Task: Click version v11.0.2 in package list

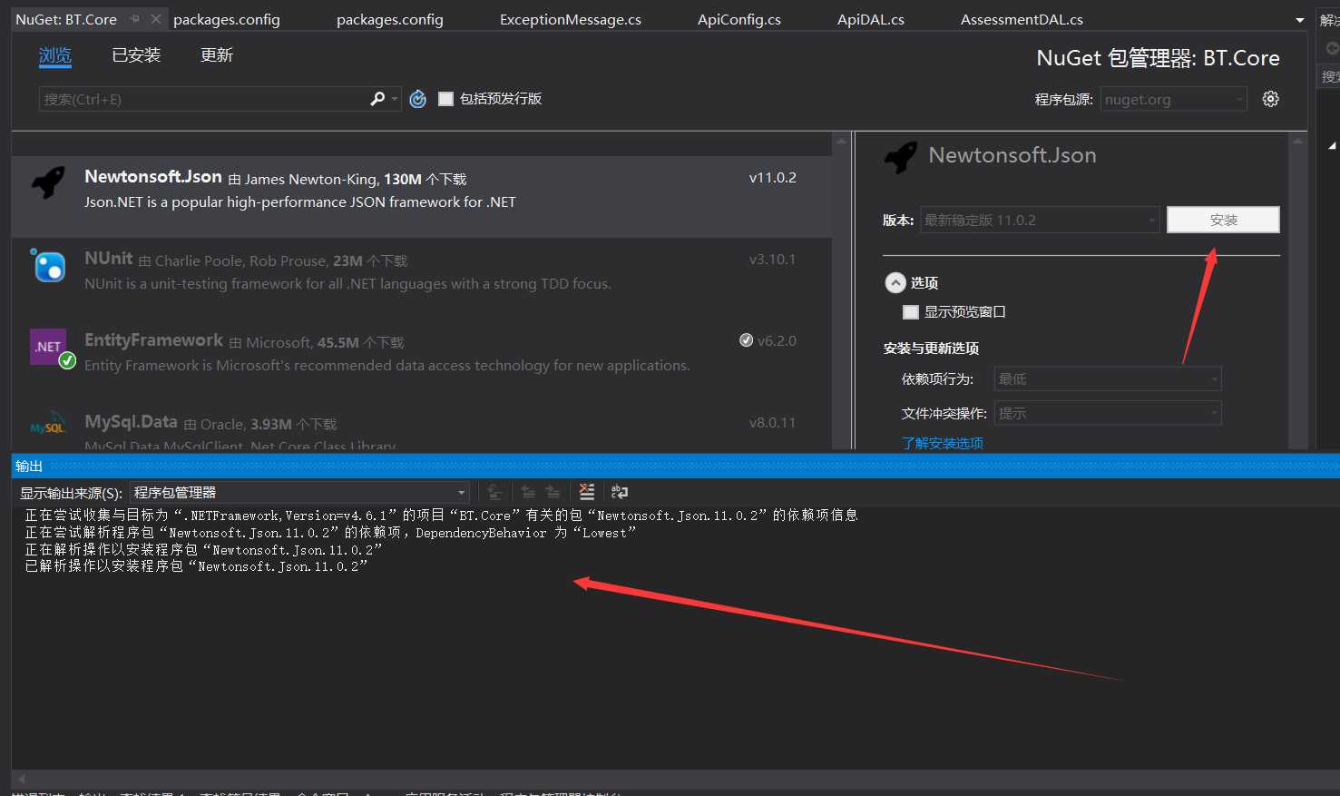Action: click(772, 178)
